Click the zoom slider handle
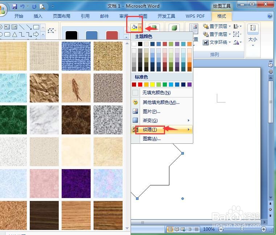 pos(242,229)
